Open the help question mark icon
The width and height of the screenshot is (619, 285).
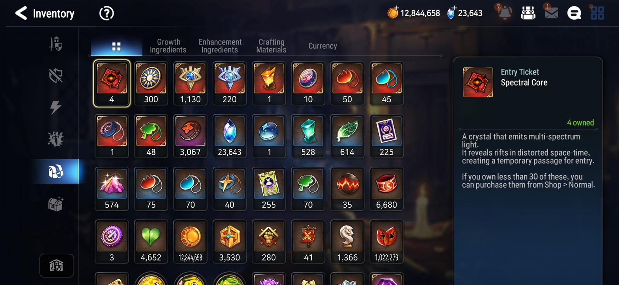tap(106, 14)
